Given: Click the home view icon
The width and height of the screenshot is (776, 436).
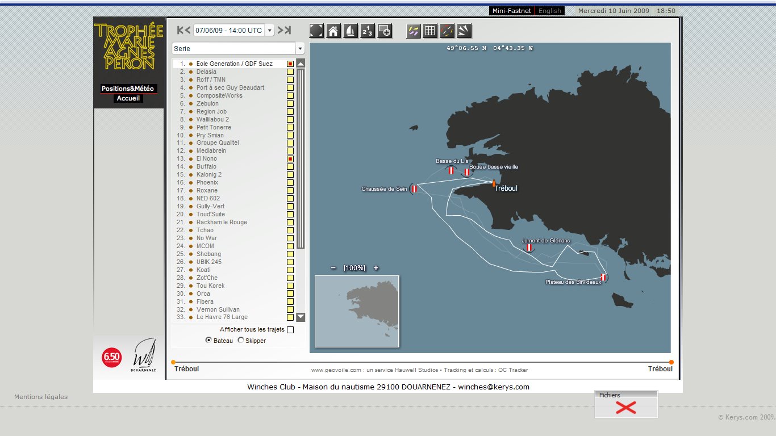Looking at the screenshot, I should pyautogui.click(x=333, y=31).
